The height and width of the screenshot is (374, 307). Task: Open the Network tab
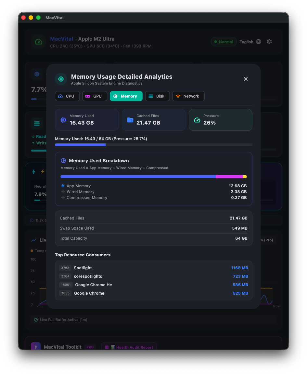(x=188, y=96)
